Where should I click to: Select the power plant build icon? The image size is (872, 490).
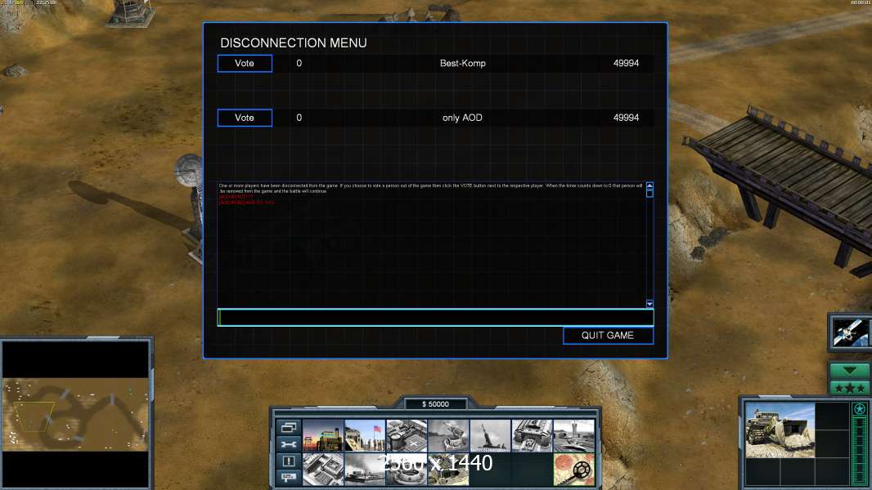pyautogui.click(x=323, y=435)
